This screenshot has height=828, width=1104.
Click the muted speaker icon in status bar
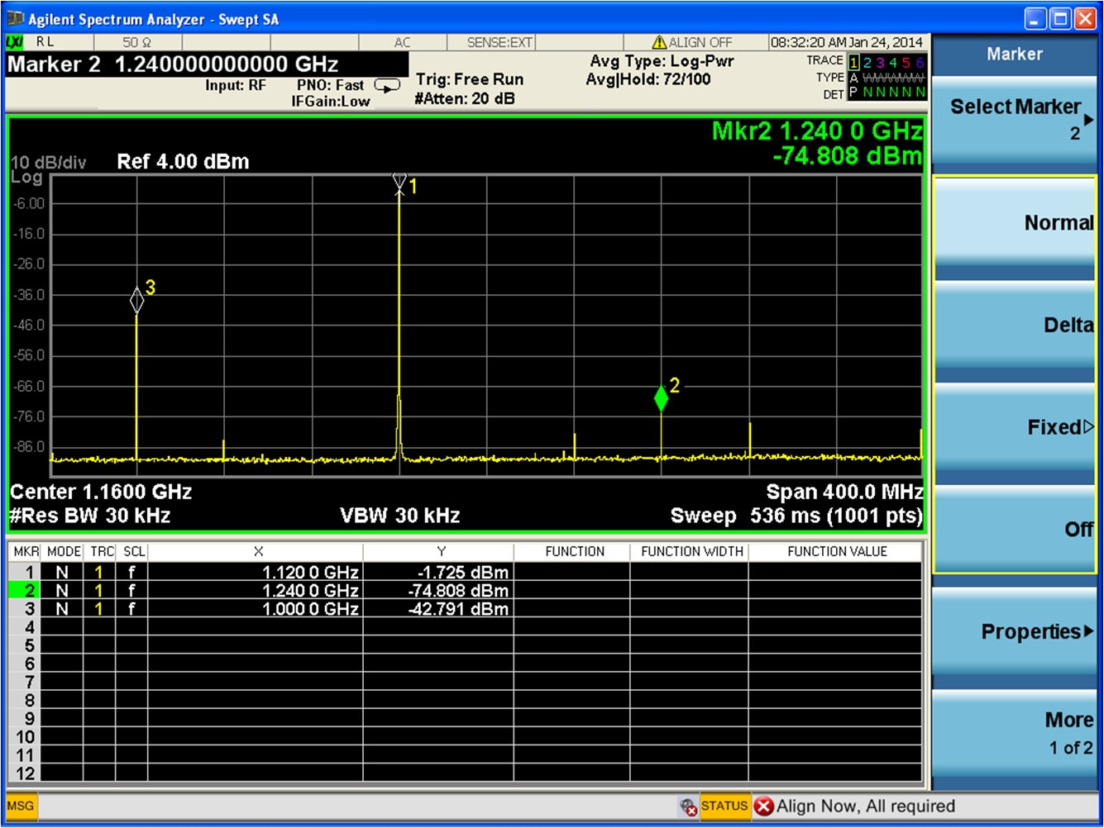pyautogui.click(x=689, y=807)
